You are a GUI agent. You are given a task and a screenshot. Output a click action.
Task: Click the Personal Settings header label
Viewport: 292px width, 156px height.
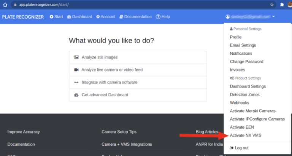point(246,29)
